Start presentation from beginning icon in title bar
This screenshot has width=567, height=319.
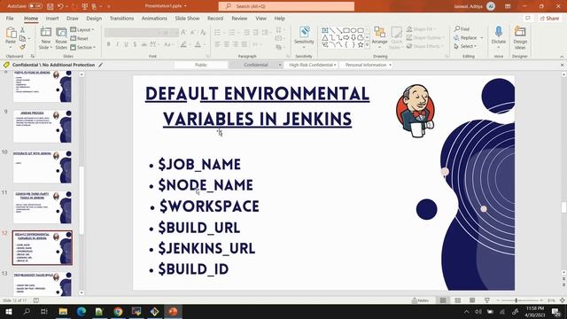click(x=85, y=6)
